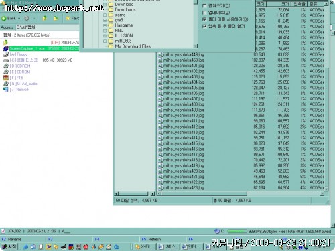
Task: Click the archive file list horizontal scrollbar
Action: [241, 193]
